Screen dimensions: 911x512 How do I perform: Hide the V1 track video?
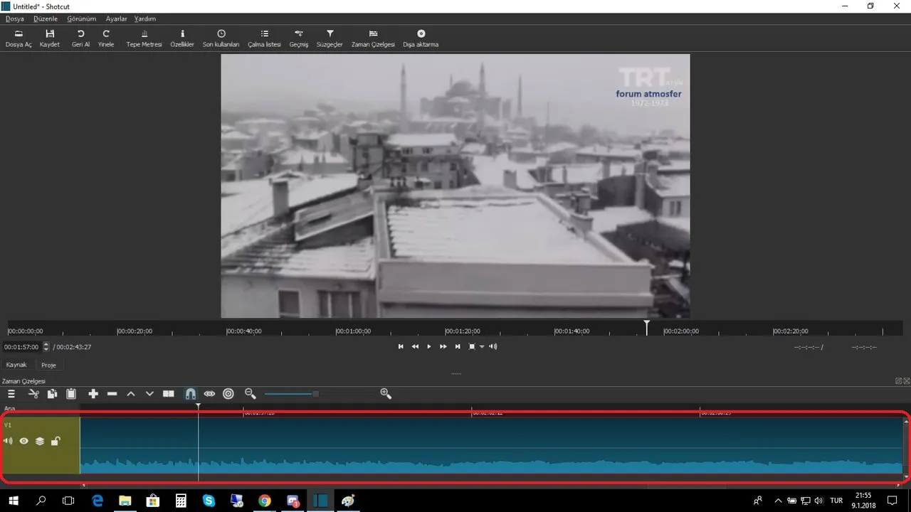(x=23, y=441)
